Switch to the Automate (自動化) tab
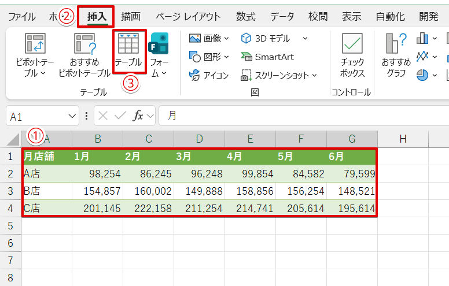The image size is (449, 286). click(391, 17)
